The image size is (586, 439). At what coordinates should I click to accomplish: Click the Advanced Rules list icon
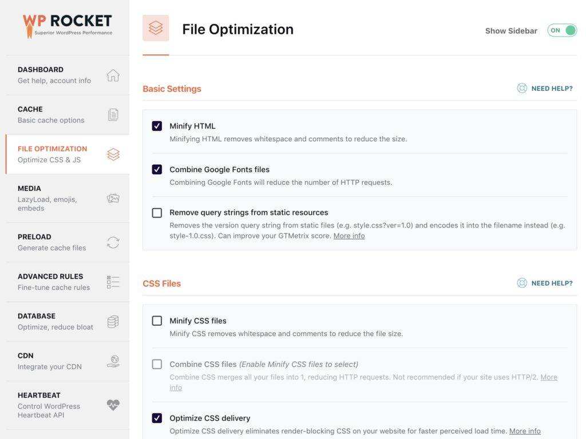(113, 282)
